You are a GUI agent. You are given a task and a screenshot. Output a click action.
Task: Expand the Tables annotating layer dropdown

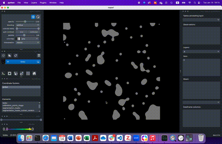point(201,20)
